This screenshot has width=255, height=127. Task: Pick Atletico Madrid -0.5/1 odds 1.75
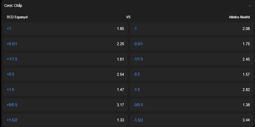[192, 44]
